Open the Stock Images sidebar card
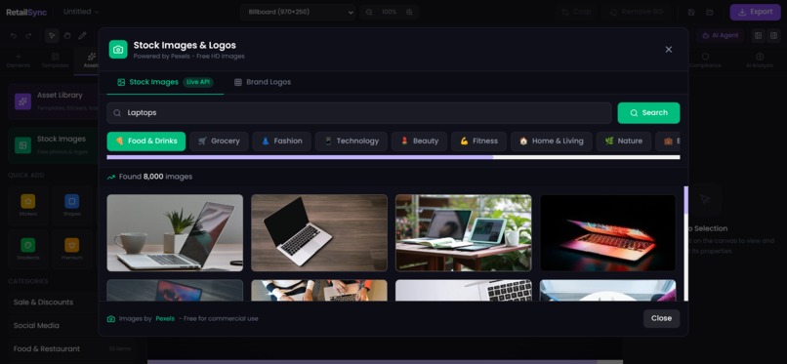Screen dimensions: 787x364 pos(53,144)
